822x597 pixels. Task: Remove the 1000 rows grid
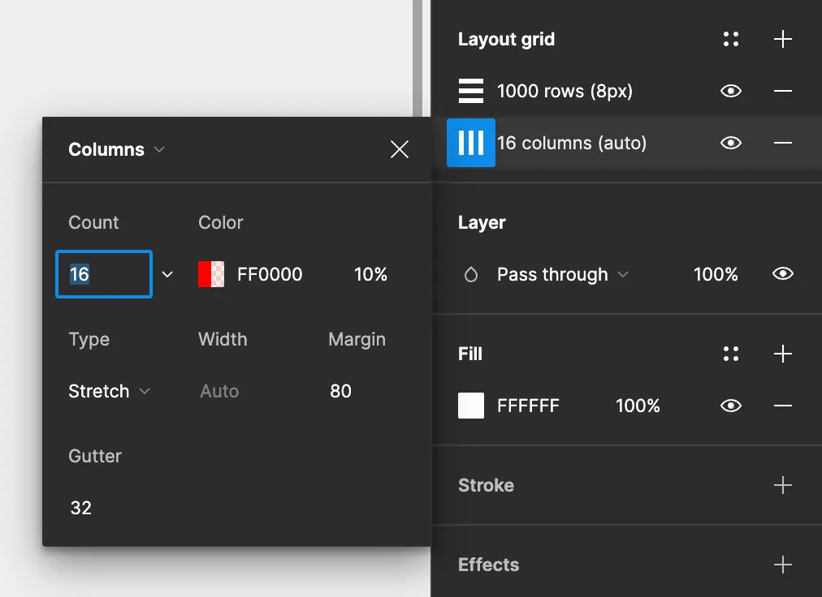pyautogui.click(x=783, y=91)
